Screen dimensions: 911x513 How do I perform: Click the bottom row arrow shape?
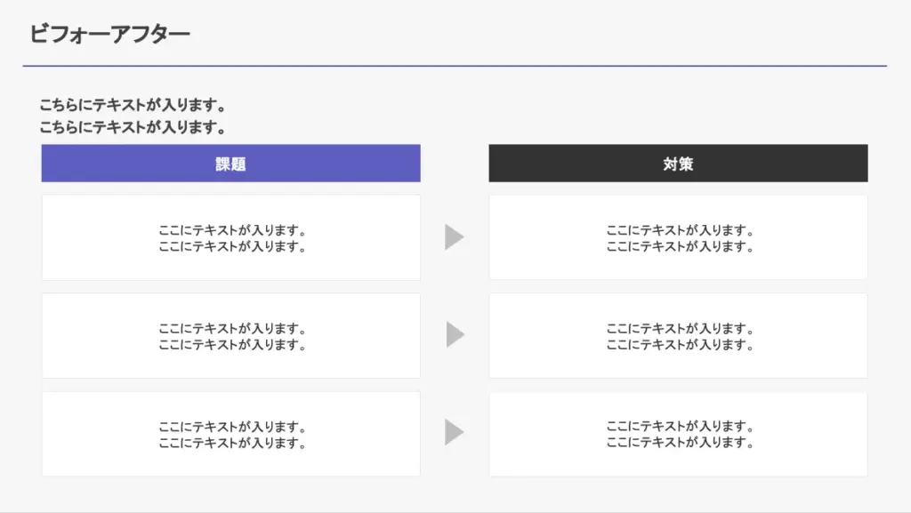[x=455, y=432]
